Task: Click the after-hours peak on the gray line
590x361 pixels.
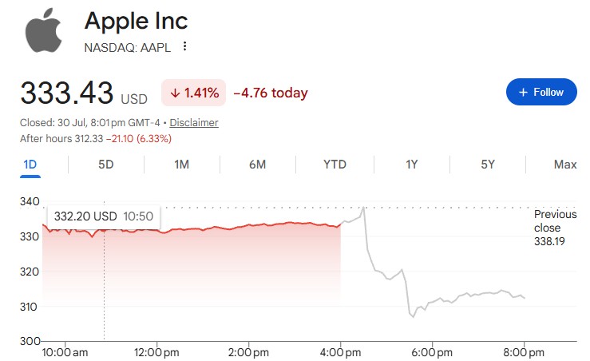Action: click(363, 208)
